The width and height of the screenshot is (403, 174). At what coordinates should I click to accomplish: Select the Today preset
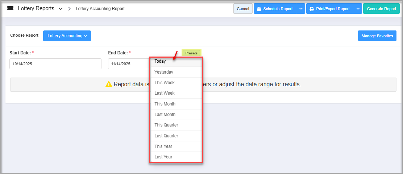pyautogui.click(x=176, y=62)
